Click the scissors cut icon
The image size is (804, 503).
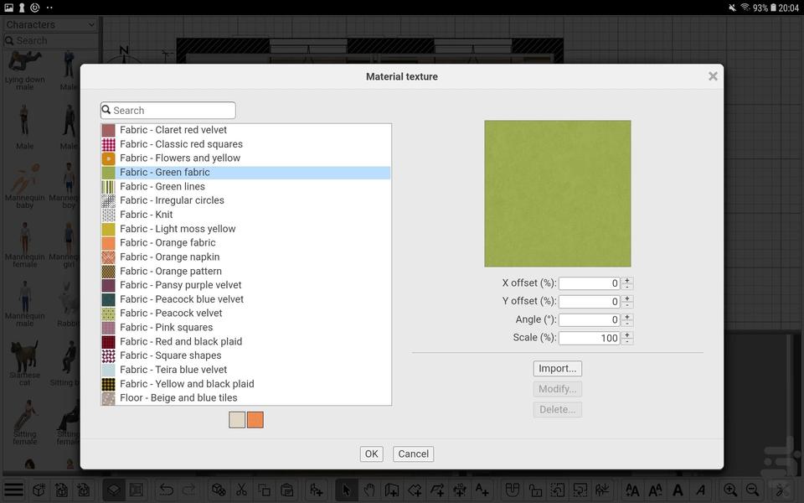[241, 490]
